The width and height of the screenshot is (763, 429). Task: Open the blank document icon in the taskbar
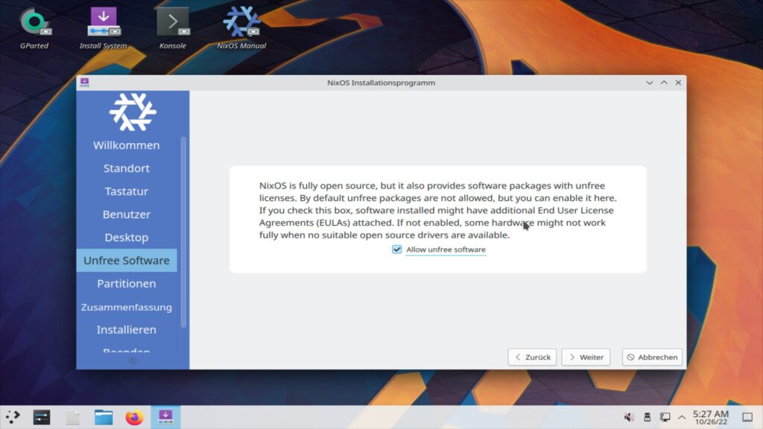coord(72,417)
